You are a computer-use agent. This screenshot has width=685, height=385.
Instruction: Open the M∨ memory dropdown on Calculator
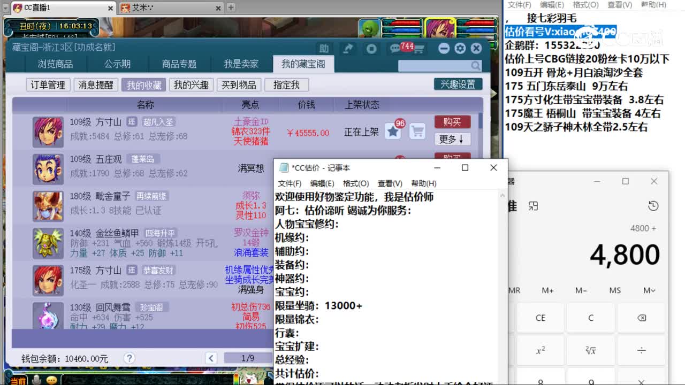click(x=649, y=290)
